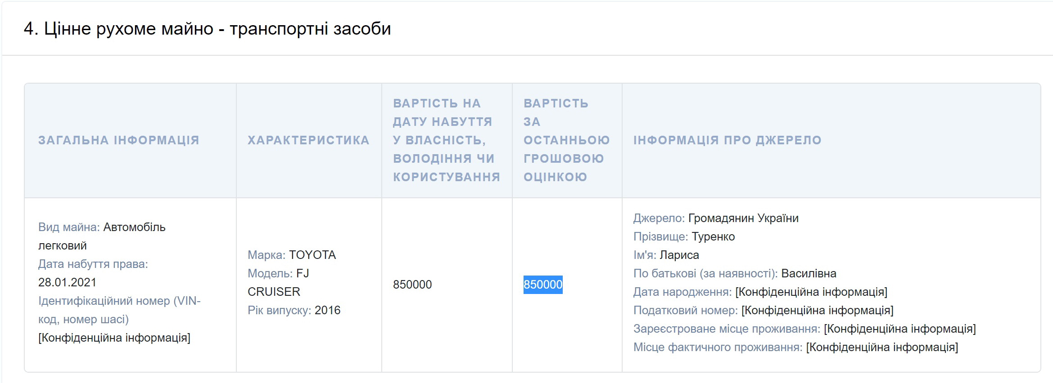
Task: Click the 'ВАРТІСТЬ ЗА ОСТАННЬОЮ ГРОШОВОЮ ОЦІНКОЮ' header
Action: (566, 140)
